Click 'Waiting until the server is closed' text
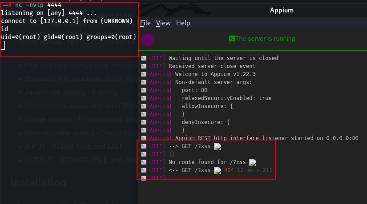 click(223, 58)
